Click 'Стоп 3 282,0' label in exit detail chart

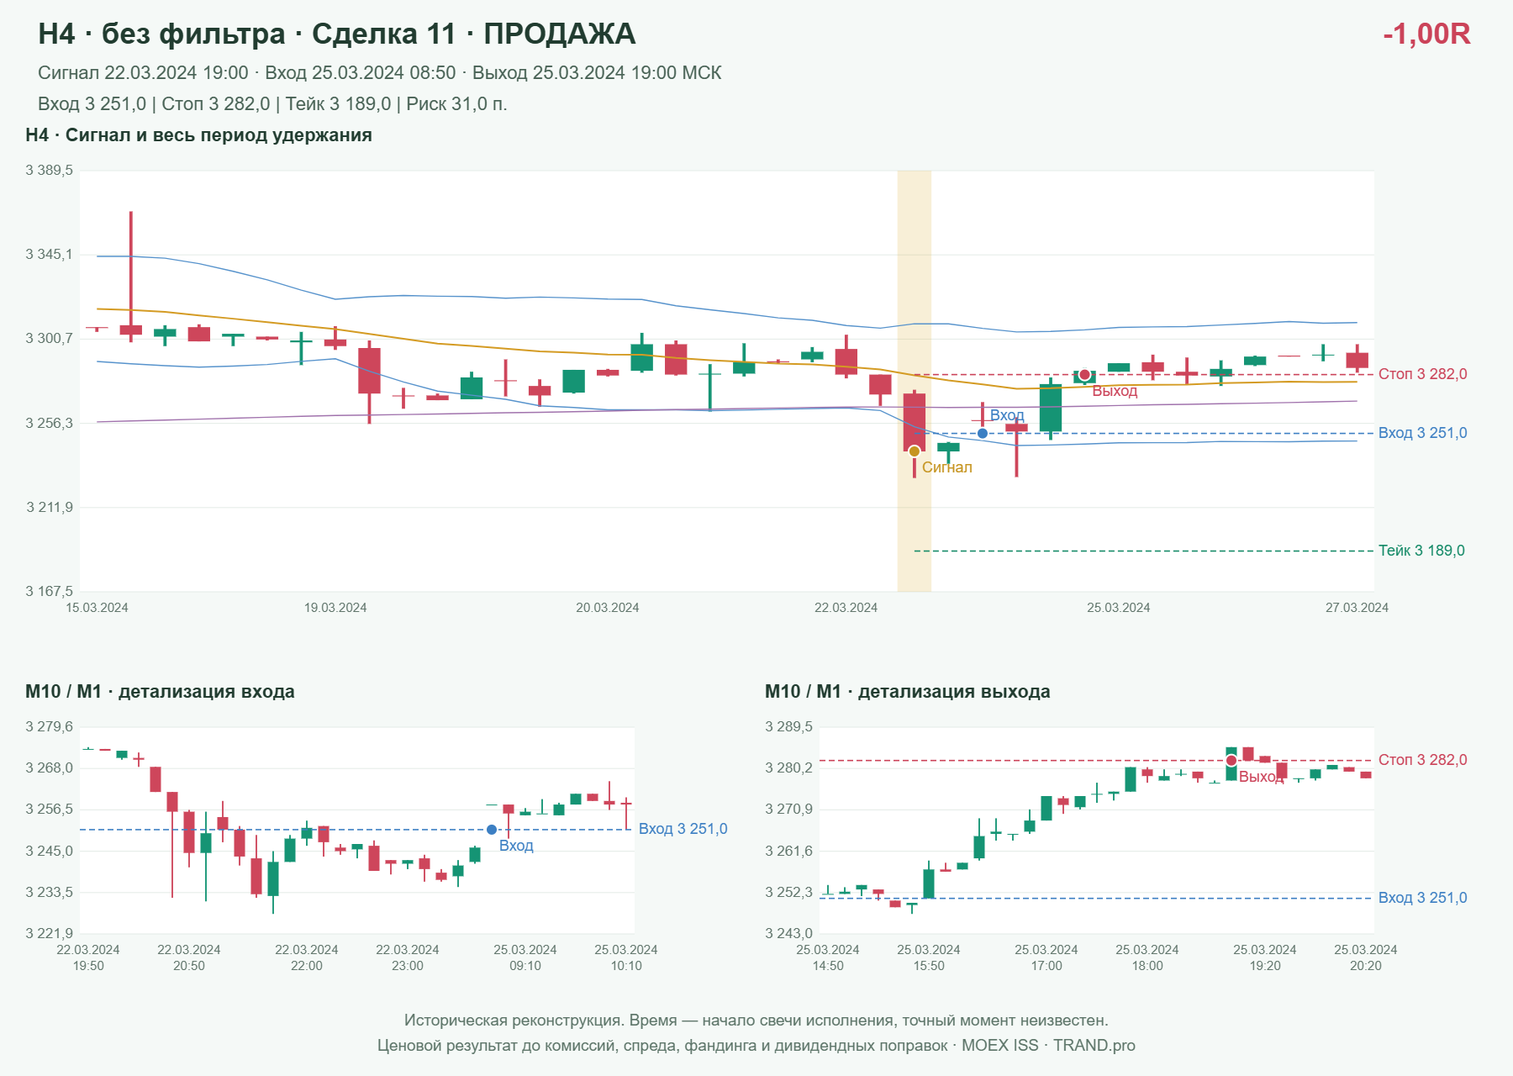tap(1423, 760)
